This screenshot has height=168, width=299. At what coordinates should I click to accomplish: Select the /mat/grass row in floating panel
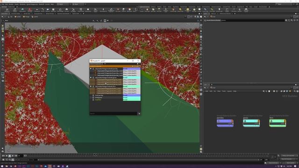click(106, 98)
